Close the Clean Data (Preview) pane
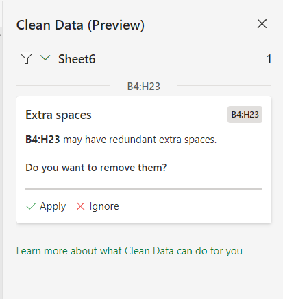The image size is (283, 299). click(262, 24)
